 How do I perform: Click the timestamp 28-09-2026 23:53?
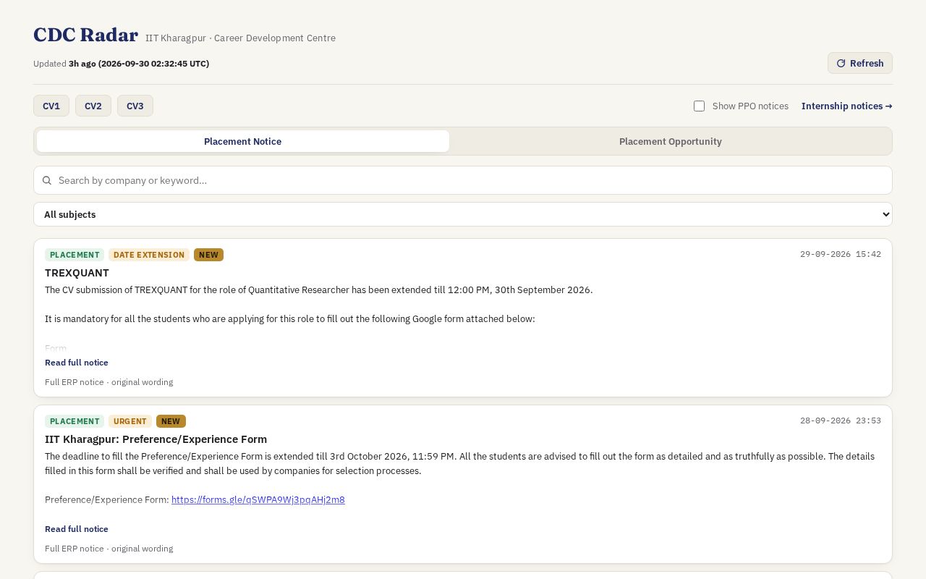point(841,420)
